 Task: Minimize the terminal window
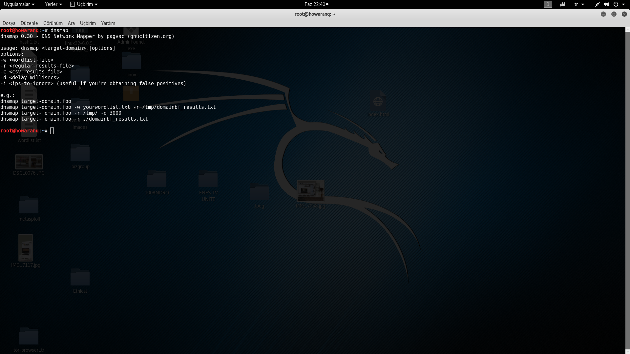pos(603,14)
